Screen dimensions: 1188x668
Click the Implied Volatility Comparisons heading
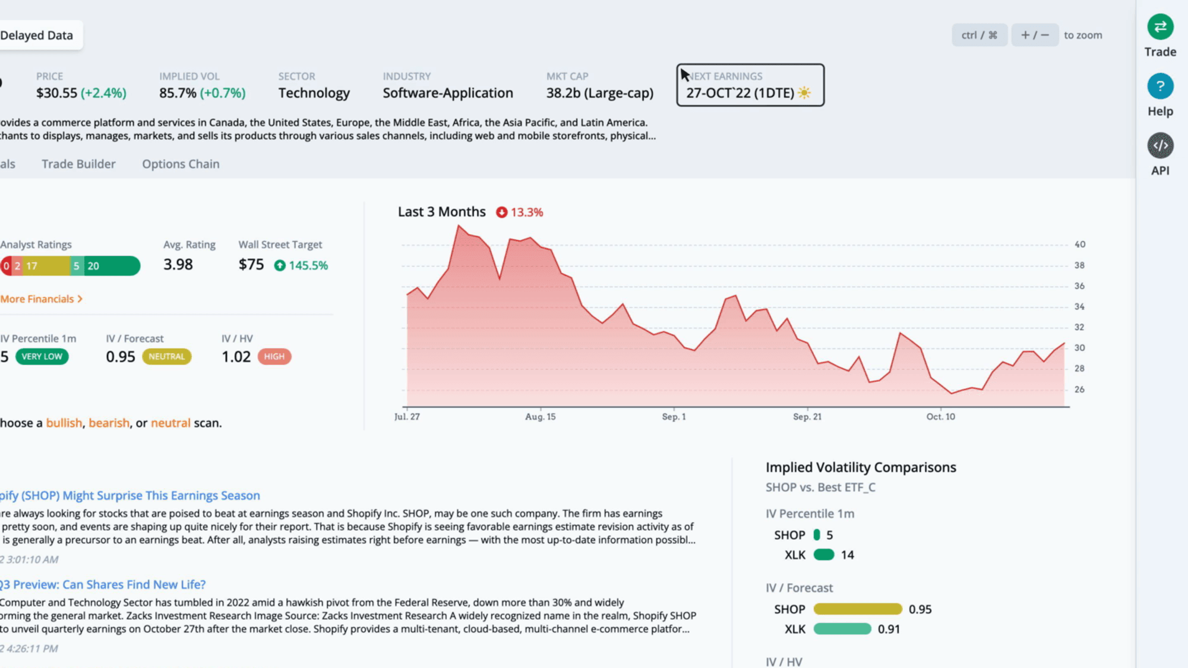click(861, 467)
